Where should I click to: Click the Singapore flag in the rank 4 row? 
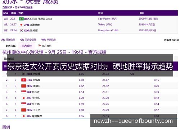(x=23, y=92)
